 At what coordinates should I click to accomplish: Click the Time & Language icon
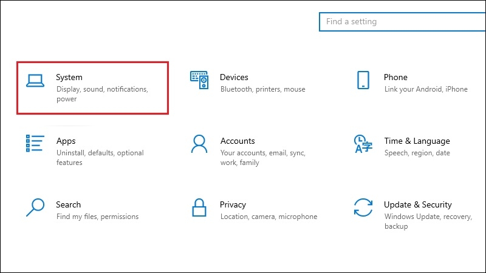[x=363, y=144]
